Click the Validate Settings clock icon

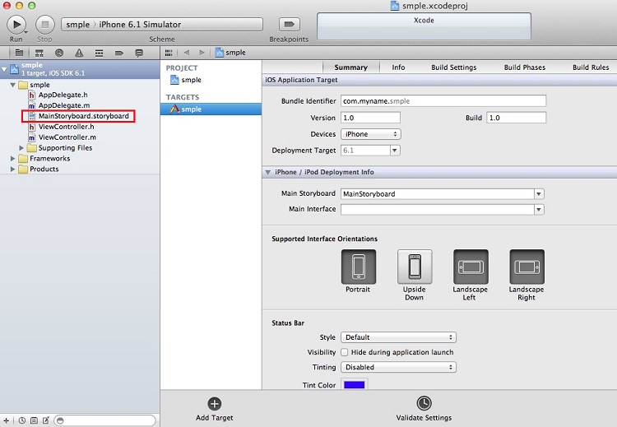point(424,403)
